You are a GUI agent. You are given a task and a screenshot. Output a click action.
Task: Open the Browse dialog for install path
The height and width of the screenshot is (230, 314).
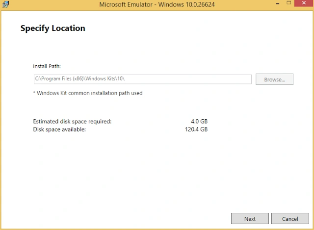[274, 79]
